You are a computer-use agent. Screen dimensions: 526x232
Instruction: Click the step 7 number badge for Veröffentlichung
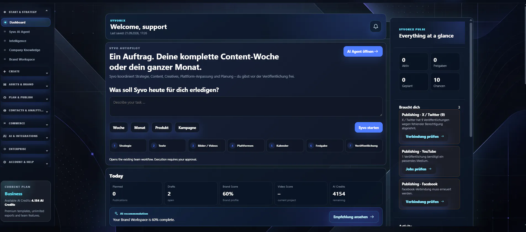point(350,146)
